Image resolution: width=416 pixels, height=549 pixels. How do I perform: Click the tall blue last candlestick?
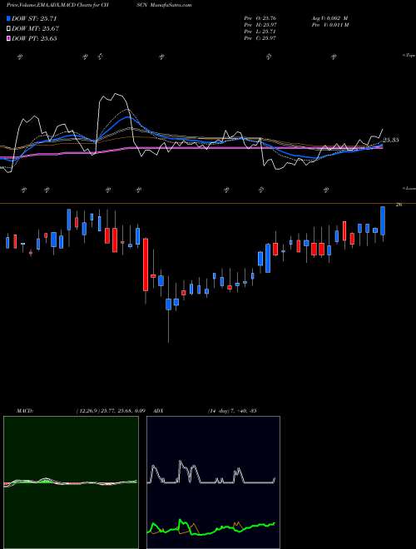(x=383, y=220)
